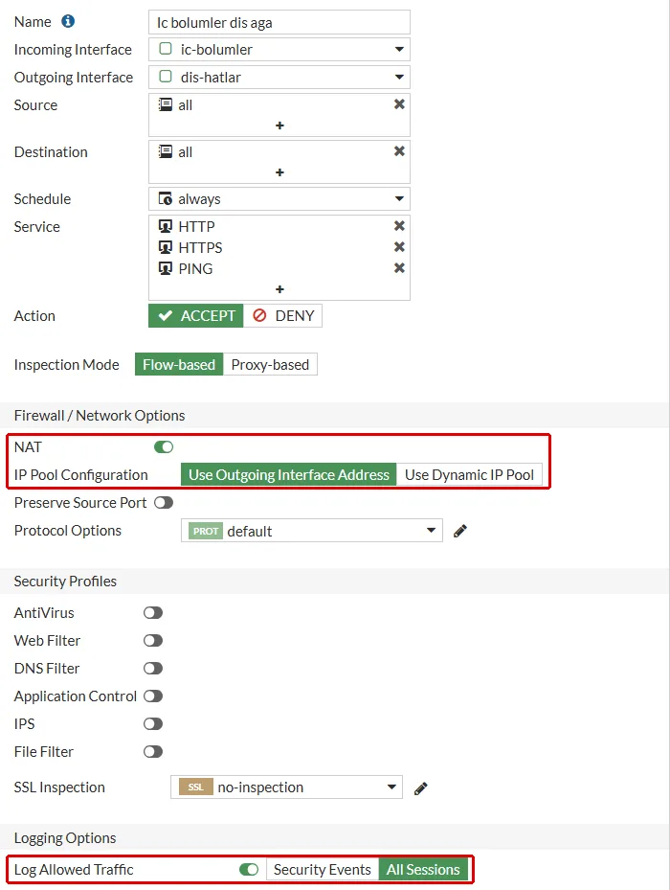Choose Proxy-based inspection mode
This screenshot has height=890, width=670.
270,364
